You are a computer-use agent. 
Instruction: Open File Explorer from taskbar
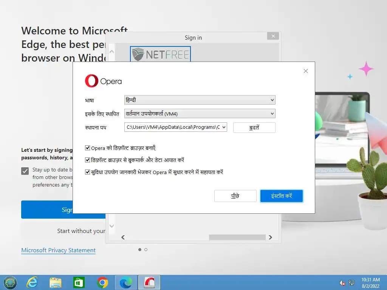click(56, 282)
